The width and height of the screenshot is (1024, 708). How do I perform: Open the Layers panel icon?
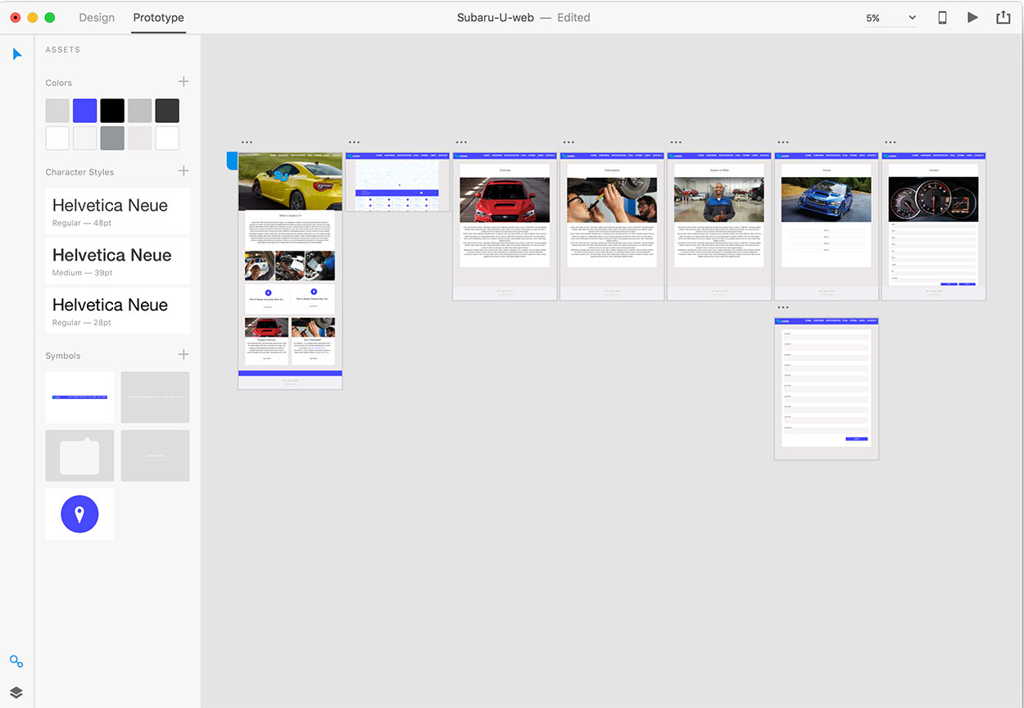pyautogui.click(x=16, y=692)
